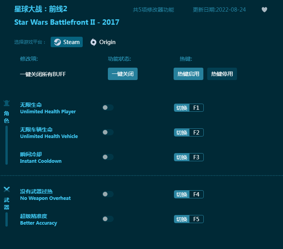The height and width of the screenshot is (249, 283).
Task: Click Star Wars Battlefront II - 2017 title
Action: pyautogui.click(x=67, y=22)
